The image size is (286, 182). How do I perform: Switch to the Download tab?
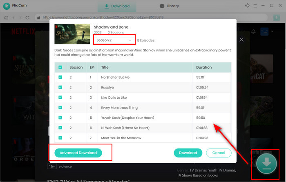tap(117, 6)
